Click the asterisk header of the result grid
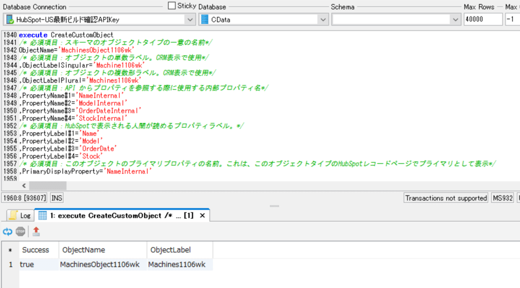Screen dimensions: 520x288 [10, 250]
